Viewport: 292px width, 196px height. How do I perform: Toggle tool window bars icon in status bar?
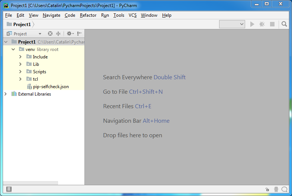pyautogui.click(x=9, y=189)
